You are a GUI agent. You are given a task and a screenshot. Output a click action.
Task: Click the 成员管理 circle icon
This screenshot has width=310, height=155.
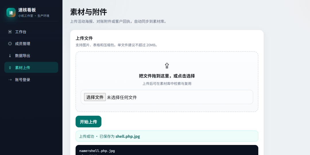(x=10, y=44)
